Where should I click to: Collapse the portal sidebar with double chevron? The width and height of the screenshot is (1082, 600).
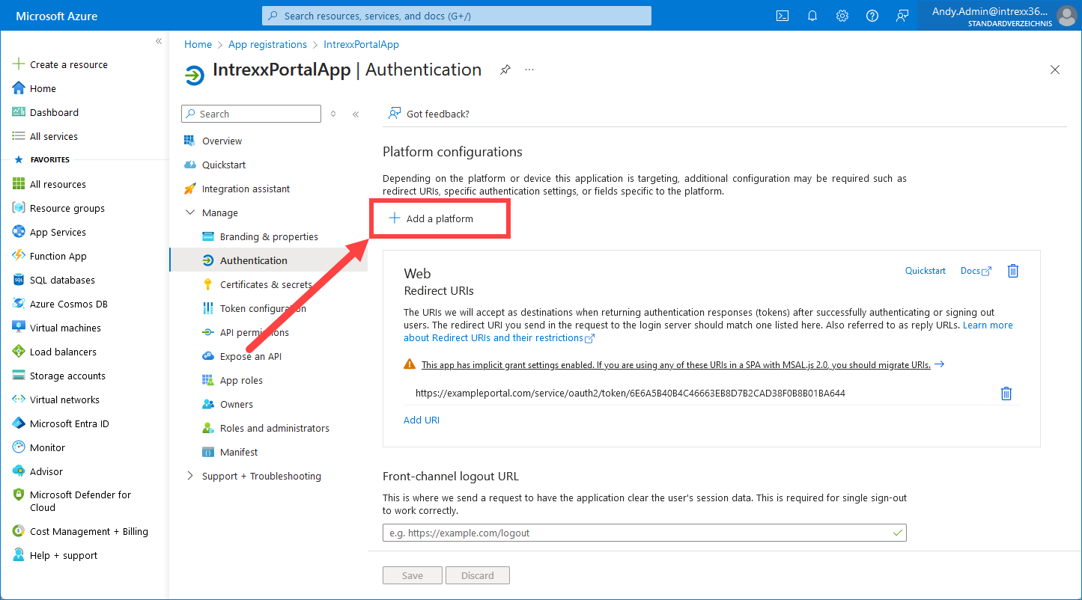click(159, 41)
